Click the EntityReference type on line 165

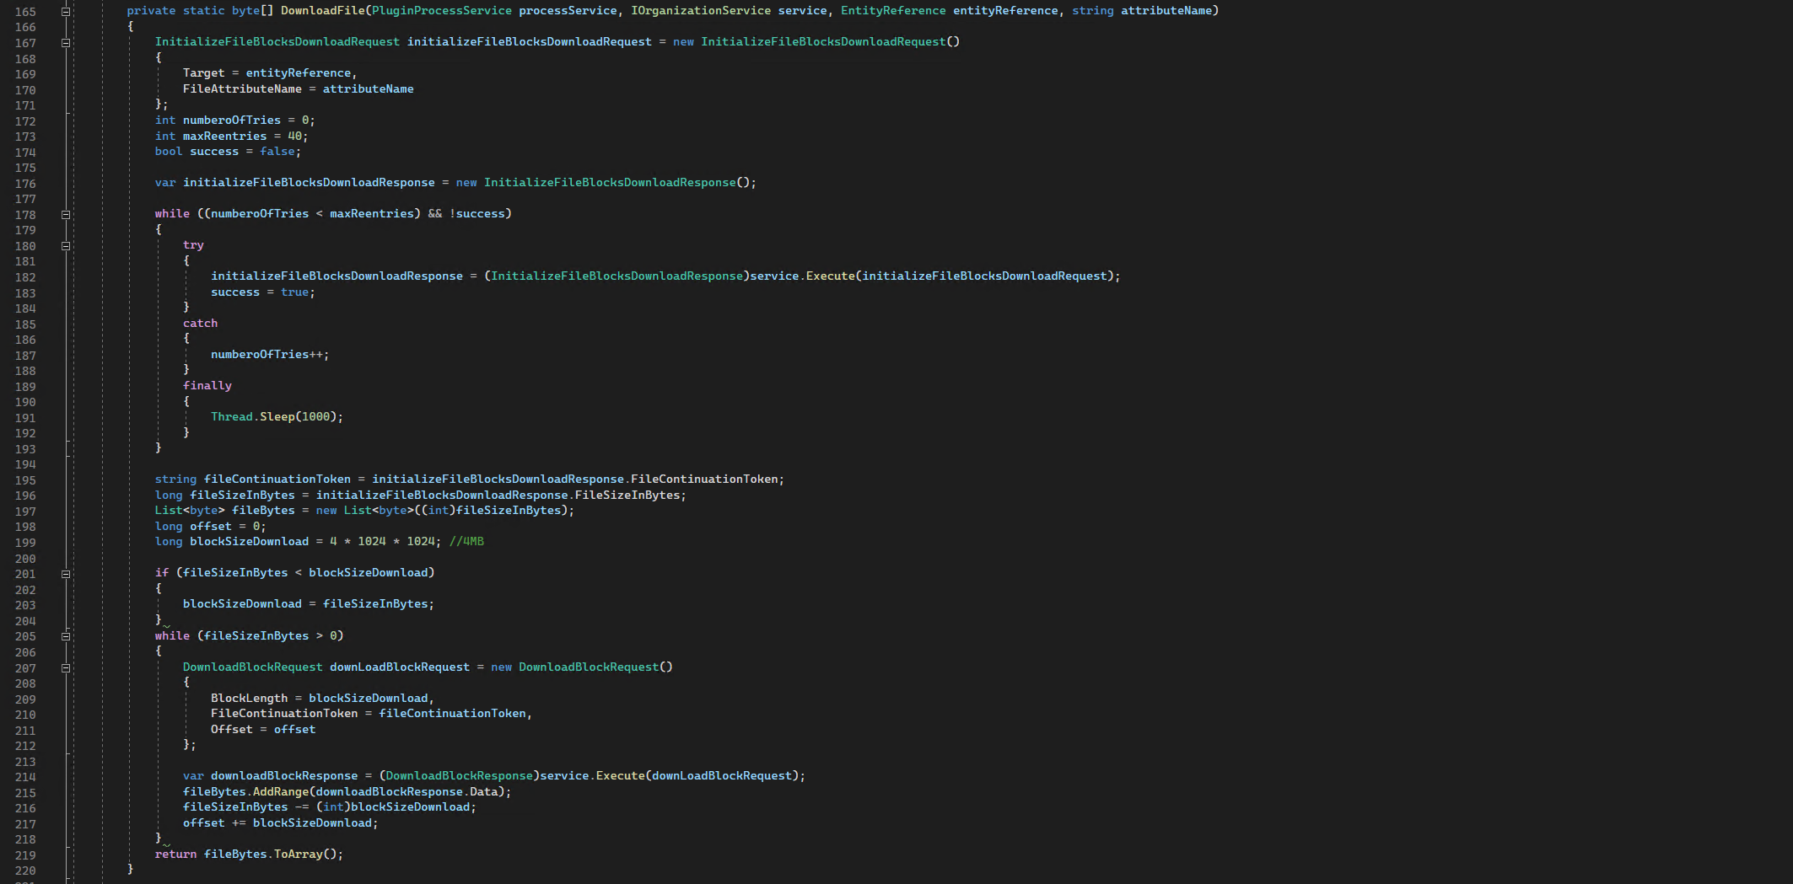click(x=893, y=11)
